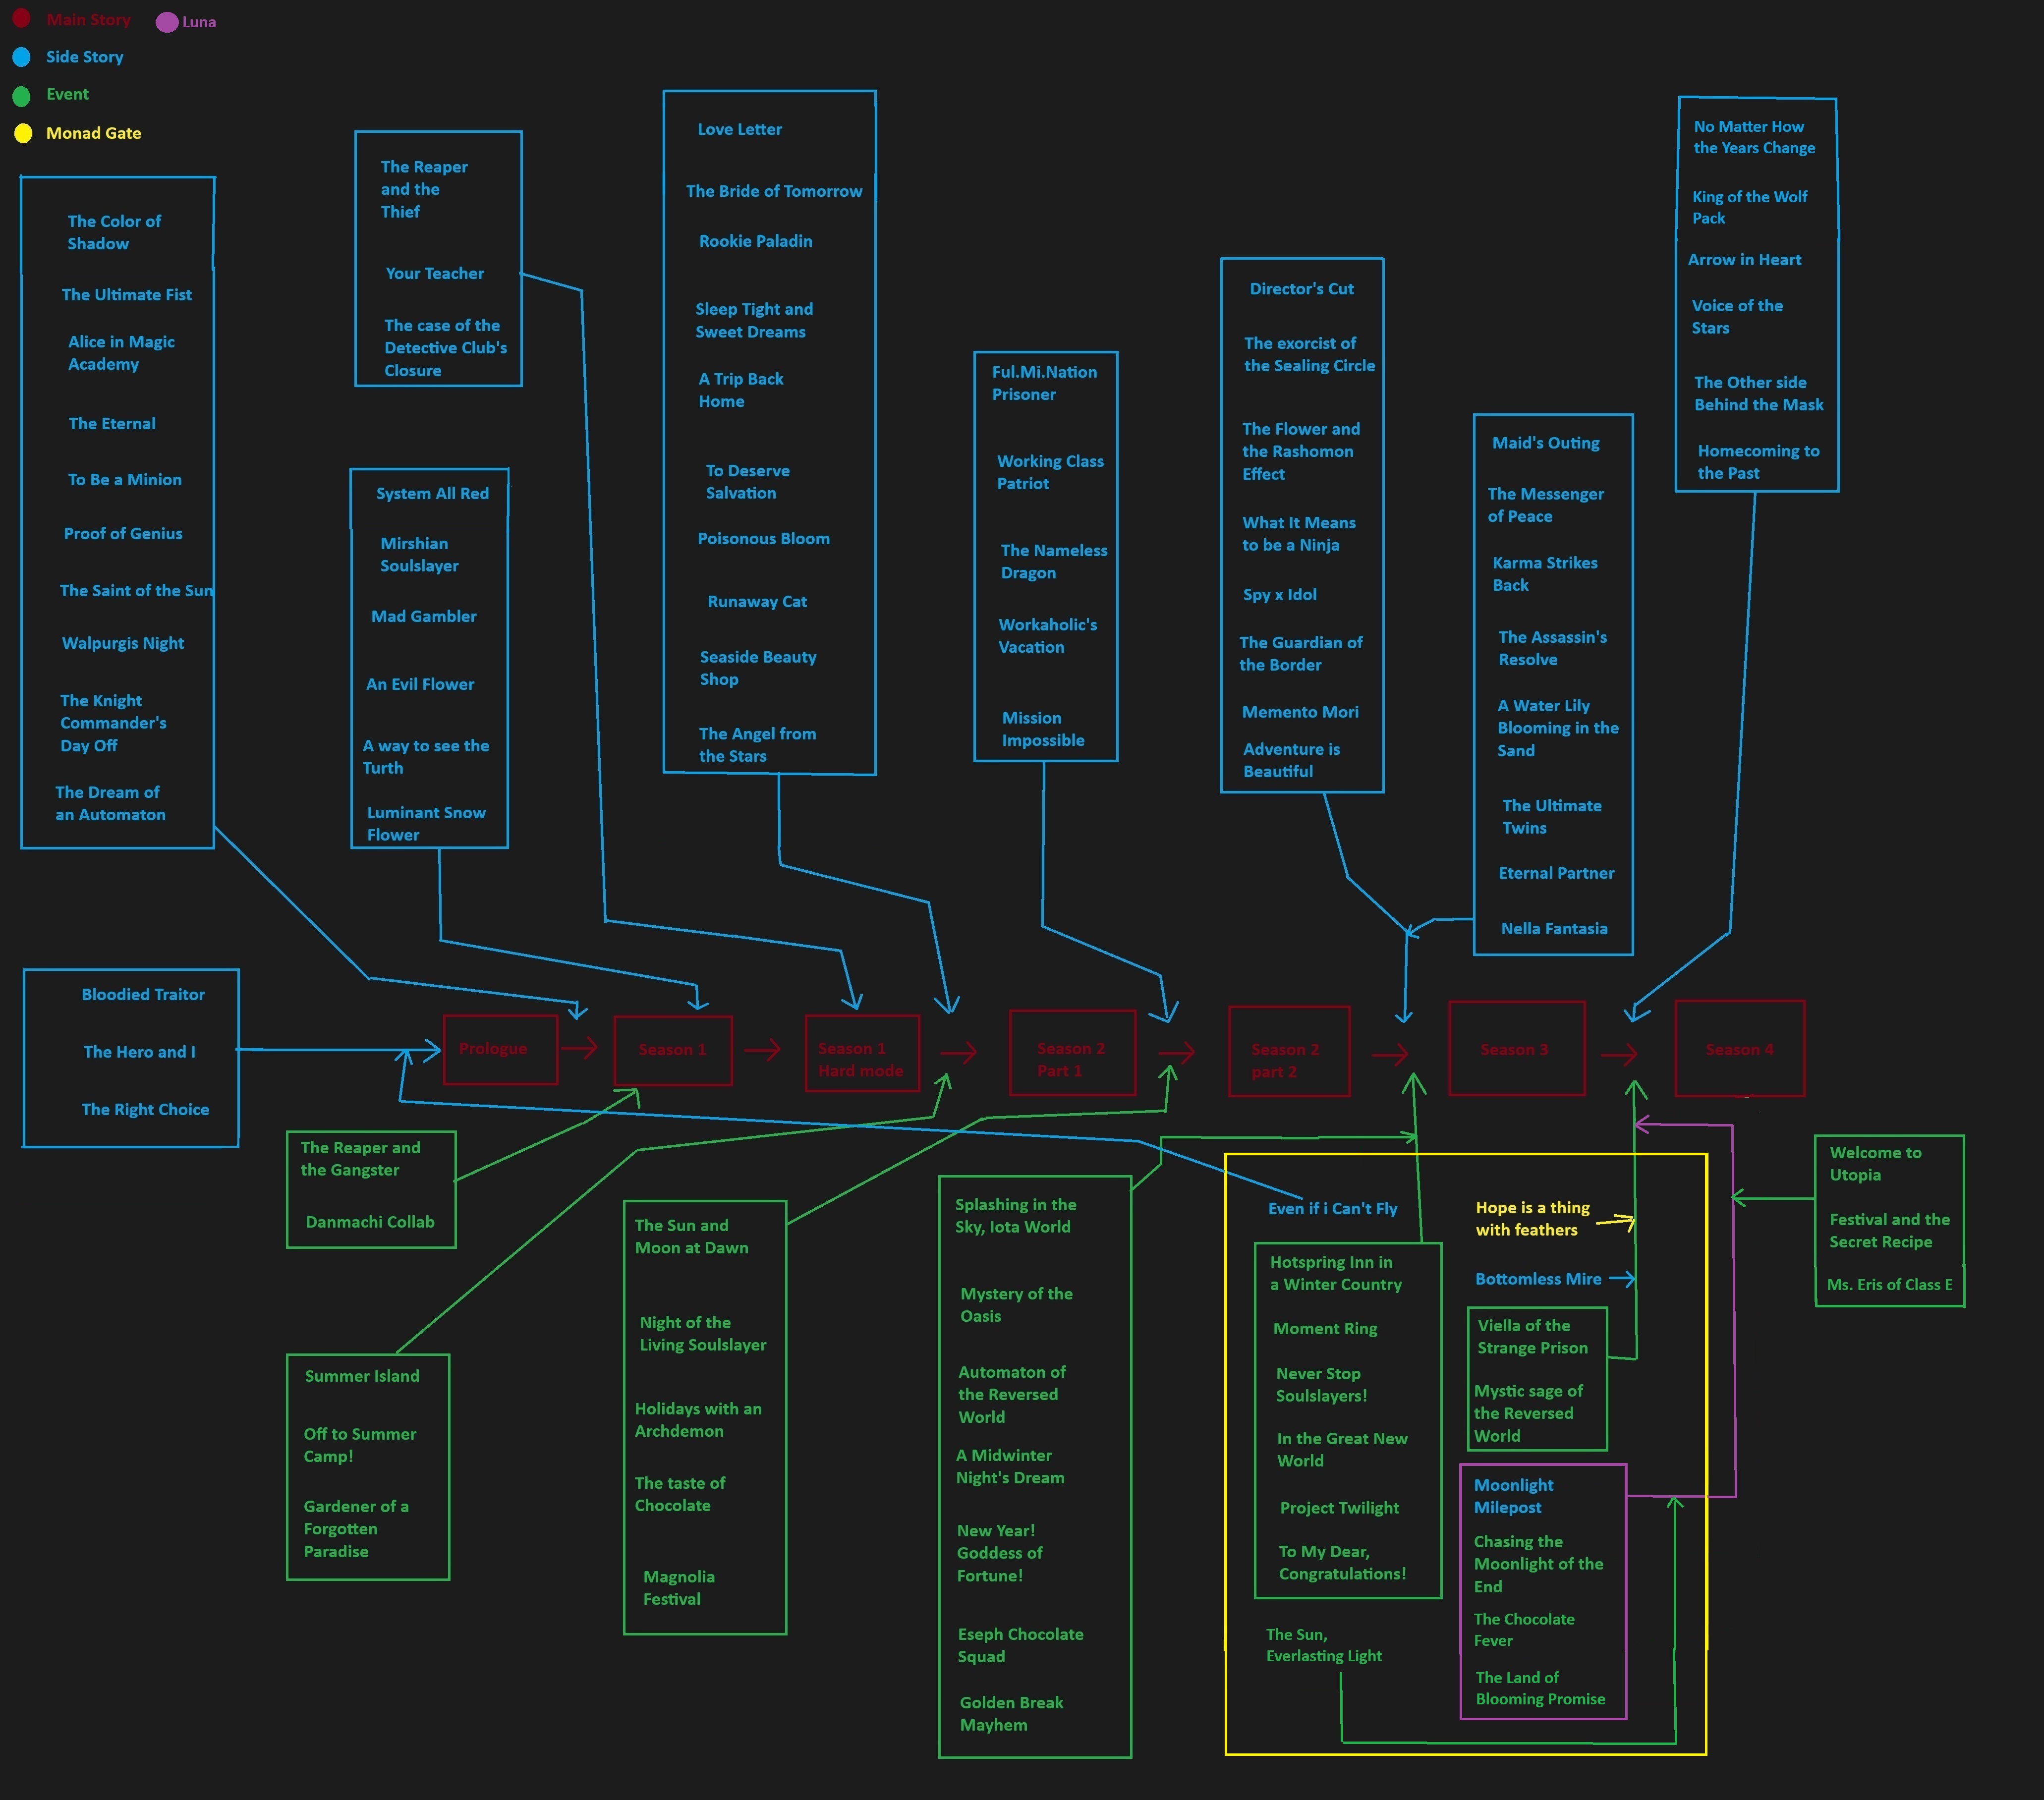Click the purple Luna legend dot

[x=167, y=22]
